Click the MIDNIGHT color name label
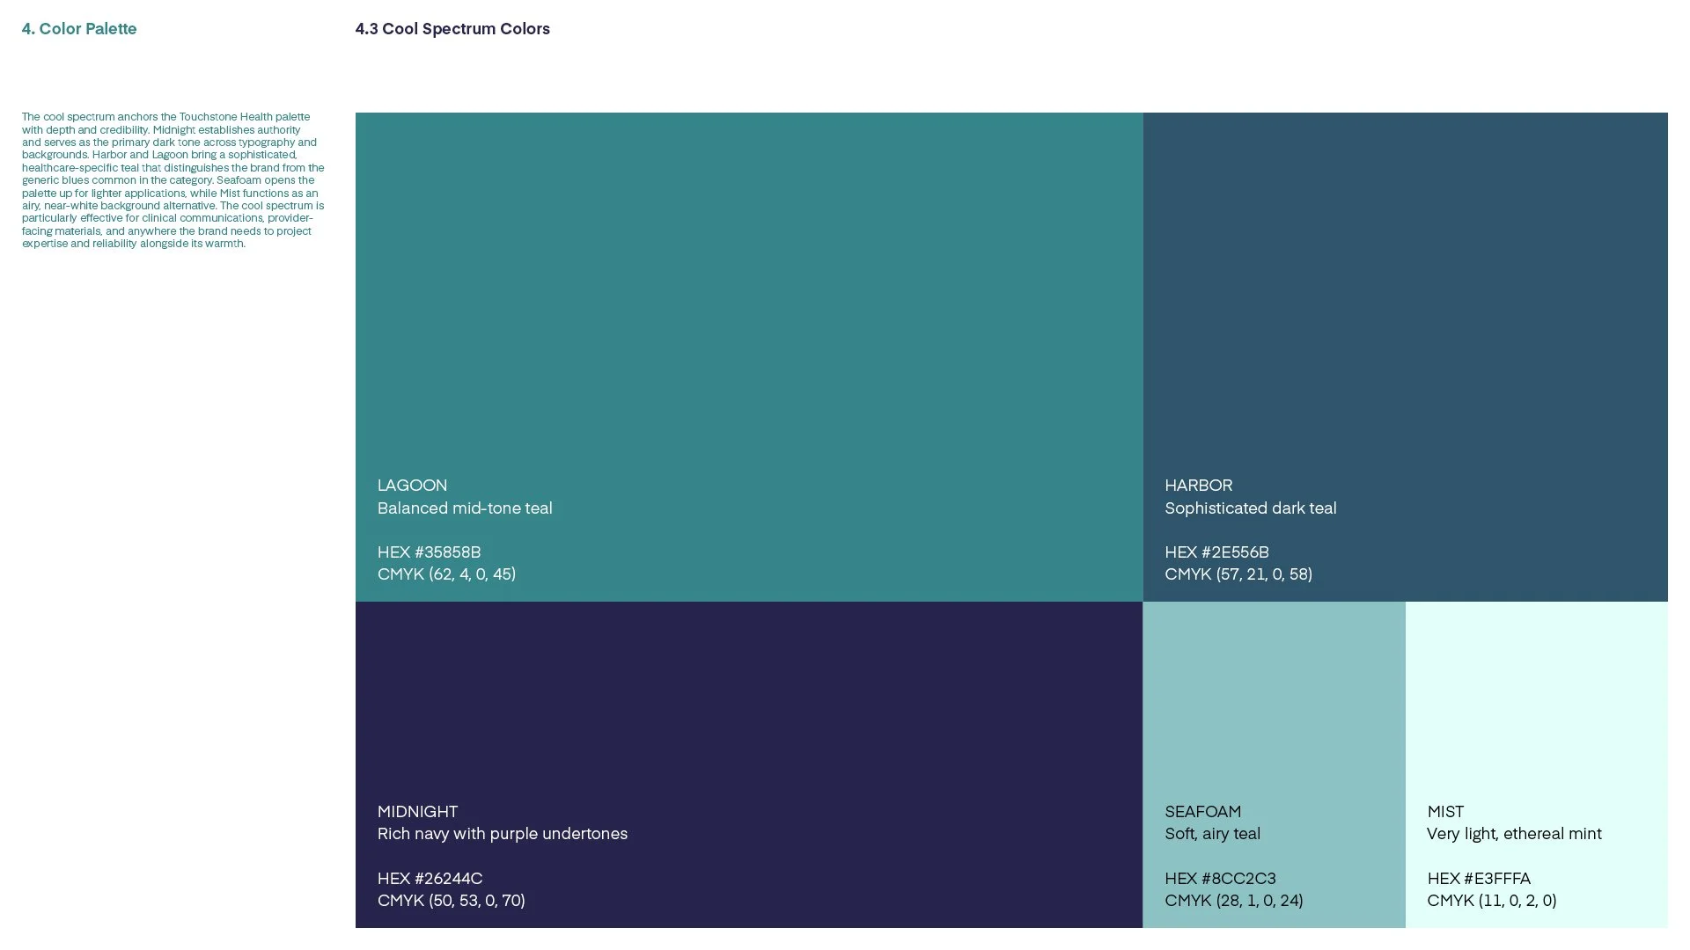 point(417,812)
